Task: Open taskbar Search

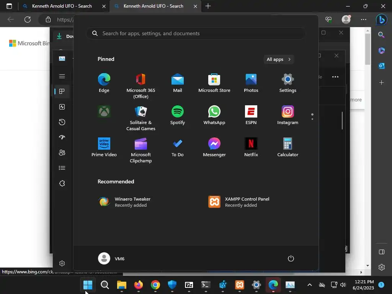Action: (105, 284)
